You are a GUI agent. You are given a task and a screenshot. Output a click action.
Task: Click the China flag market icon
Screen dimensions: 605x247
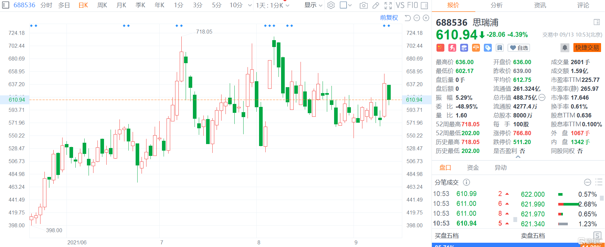point(440,48)
